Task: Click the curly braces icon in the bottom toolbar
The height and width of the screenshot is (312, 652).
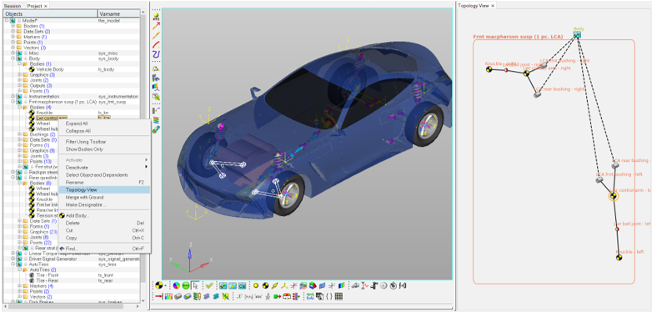Action: (x=329, y=296)
